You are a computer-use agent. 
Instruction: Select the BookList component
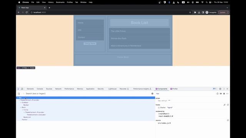click(27, 117)
